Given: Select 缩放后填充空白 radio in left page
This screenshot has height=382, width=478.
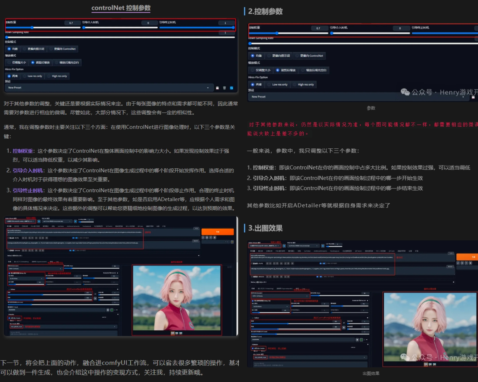Looking at the screenshot, I should 67,63.
